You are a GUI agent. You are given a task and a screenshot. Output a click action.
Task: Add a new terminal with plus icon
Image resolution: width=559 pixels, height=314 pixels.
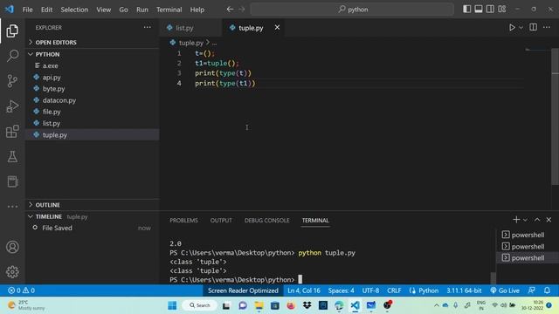516,220
